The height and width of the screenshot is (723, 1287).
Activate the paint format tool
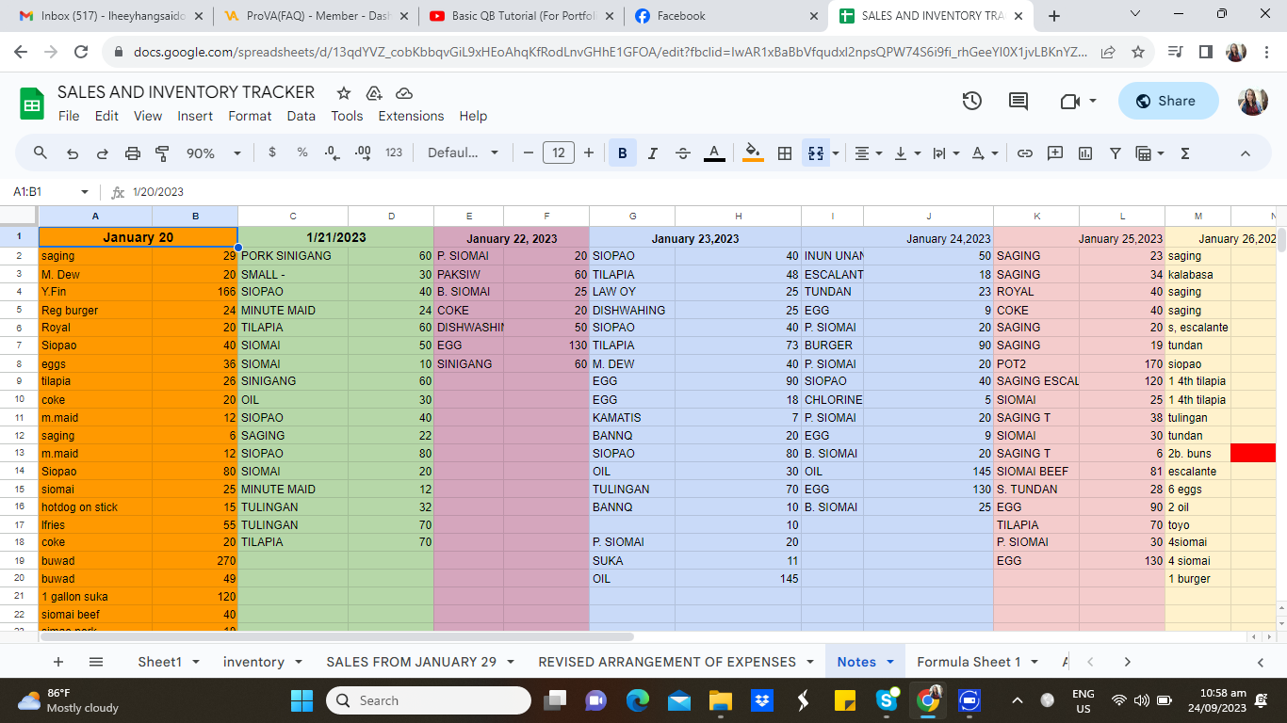click(x=162, y=153)
